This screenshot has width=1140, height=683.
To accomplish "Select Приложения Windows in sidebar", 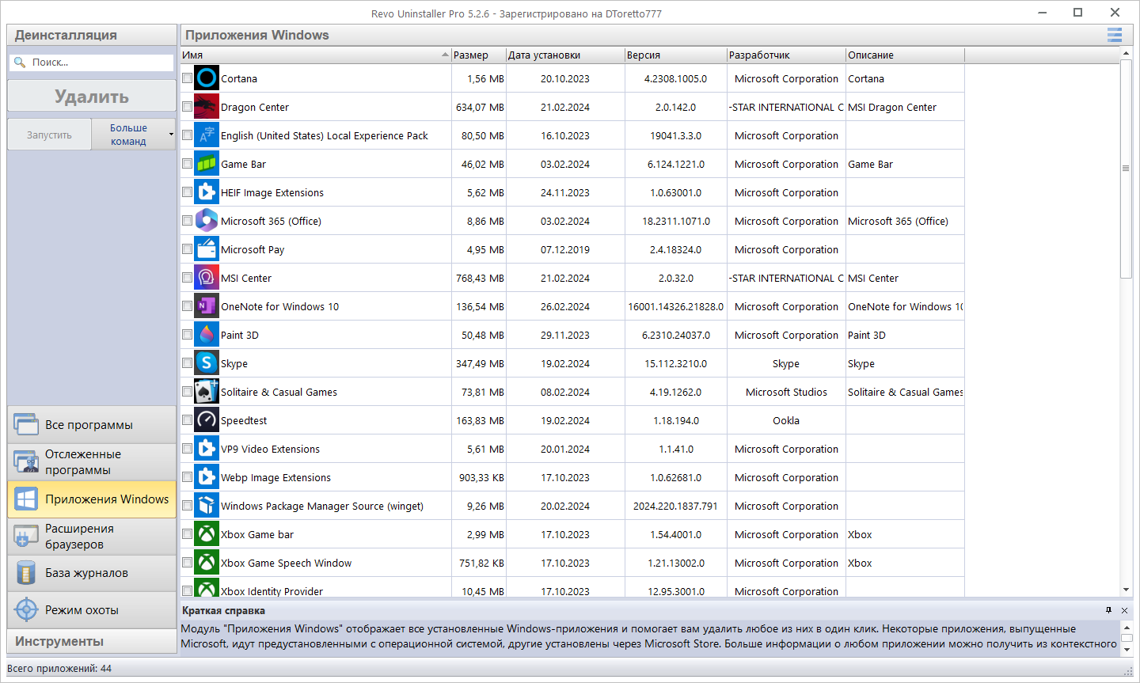I will (92, 499).
